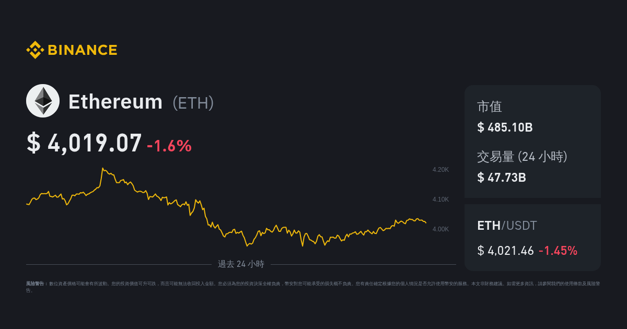Viewport: 627px width, 329px height.
Task: Click the 4.10K chart axis label
Action: pos(440,199)
